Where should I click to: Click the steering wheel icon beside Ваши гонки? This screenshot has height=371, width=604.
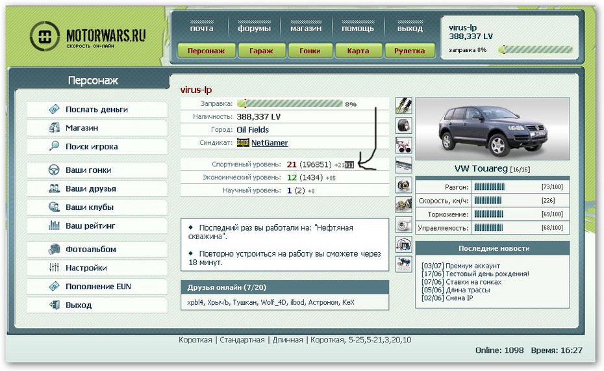(54, 170)
